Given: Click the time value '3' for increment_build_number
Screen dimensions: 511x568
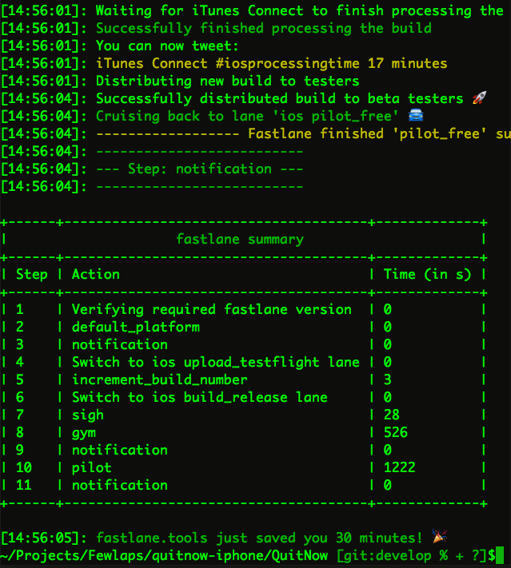Looking at the screenshot, I should coord(388,379).
